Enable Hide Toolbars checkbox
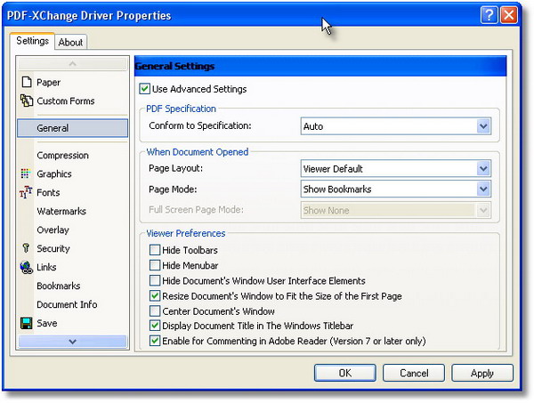Image resolution: width=534 pixels, height=403 pixels. pos(155,250)
